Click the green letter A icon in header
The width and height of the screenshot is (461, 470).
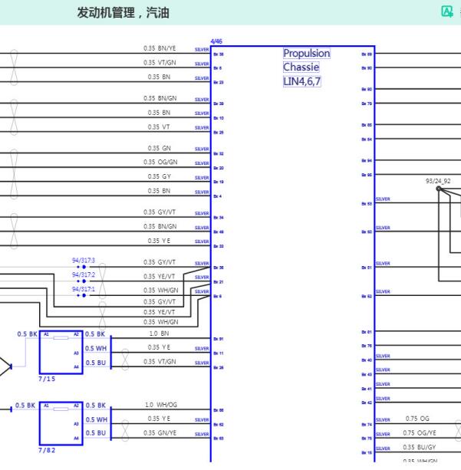tap(447, 12)
